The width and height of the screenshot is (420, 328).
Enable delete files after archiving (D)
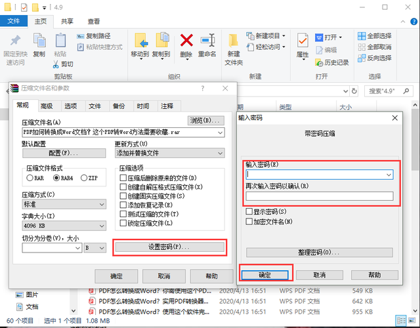[123, 178]
